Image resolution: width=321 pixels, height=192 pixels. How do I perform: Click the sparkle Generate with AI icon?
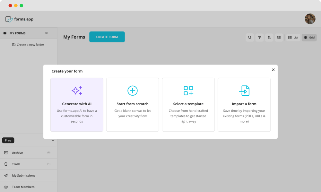(77, 91)
